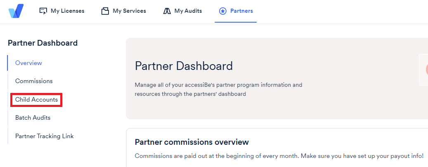
Task: Open the Partner Tracking Link item
Action: click(45, 136)
